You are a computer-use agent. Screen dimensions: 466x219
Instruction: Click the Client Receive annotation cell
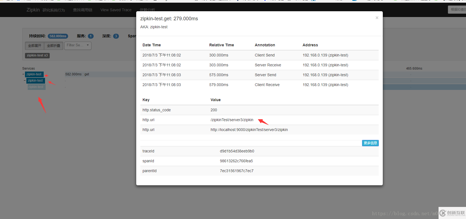pos(267,85)
